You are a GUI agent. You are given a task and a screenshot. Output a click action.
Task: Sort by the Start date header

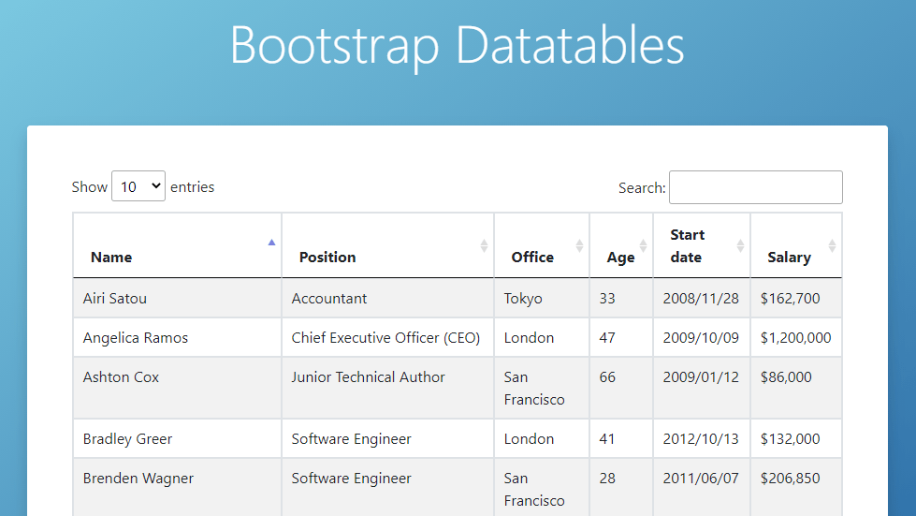point(688,245)
